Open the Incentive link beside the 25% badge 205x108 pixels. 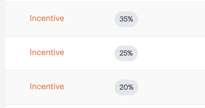47,52
